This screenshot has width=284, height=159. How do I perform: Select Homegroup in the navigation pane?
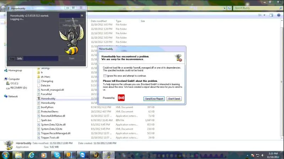(x=15, y=70)
